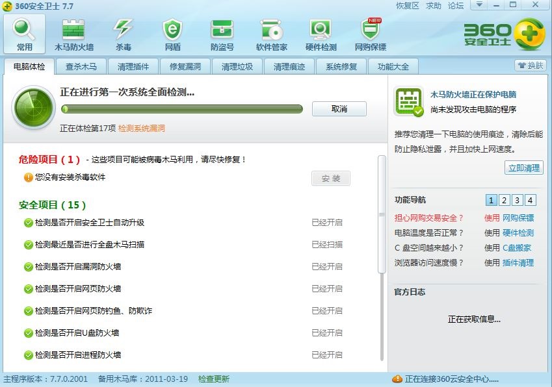Cancel the running system scan
The height and width of the screenshot is (387, 552).
click(339, 109)
